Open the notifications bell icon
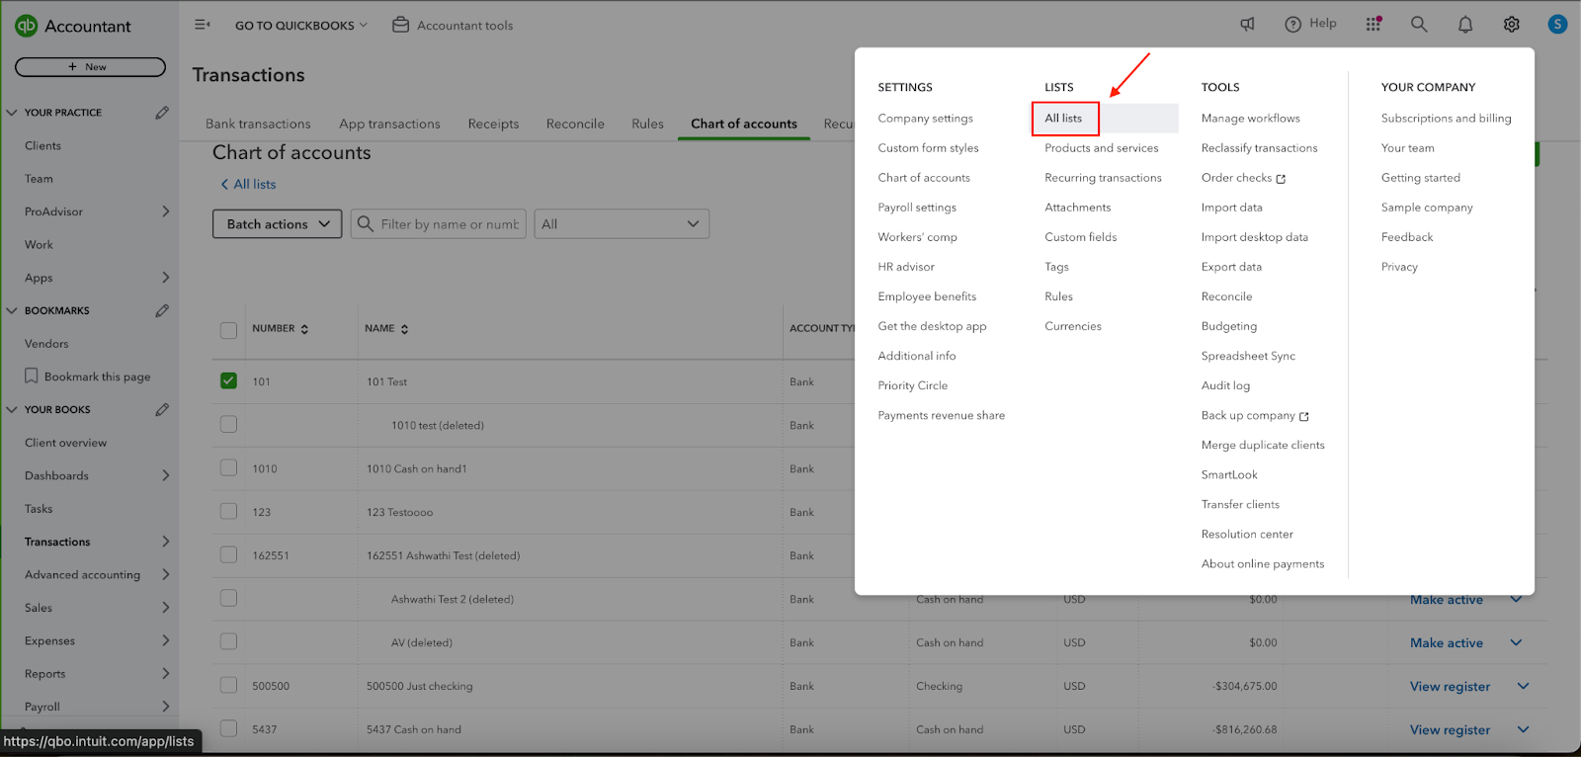Image resolution: width=1581 pixels, height=757 pixels. pos(1465,25)
